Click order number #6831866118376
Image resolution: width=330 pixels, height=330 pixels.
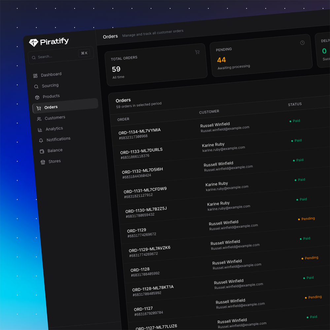(x=135, y=156)
